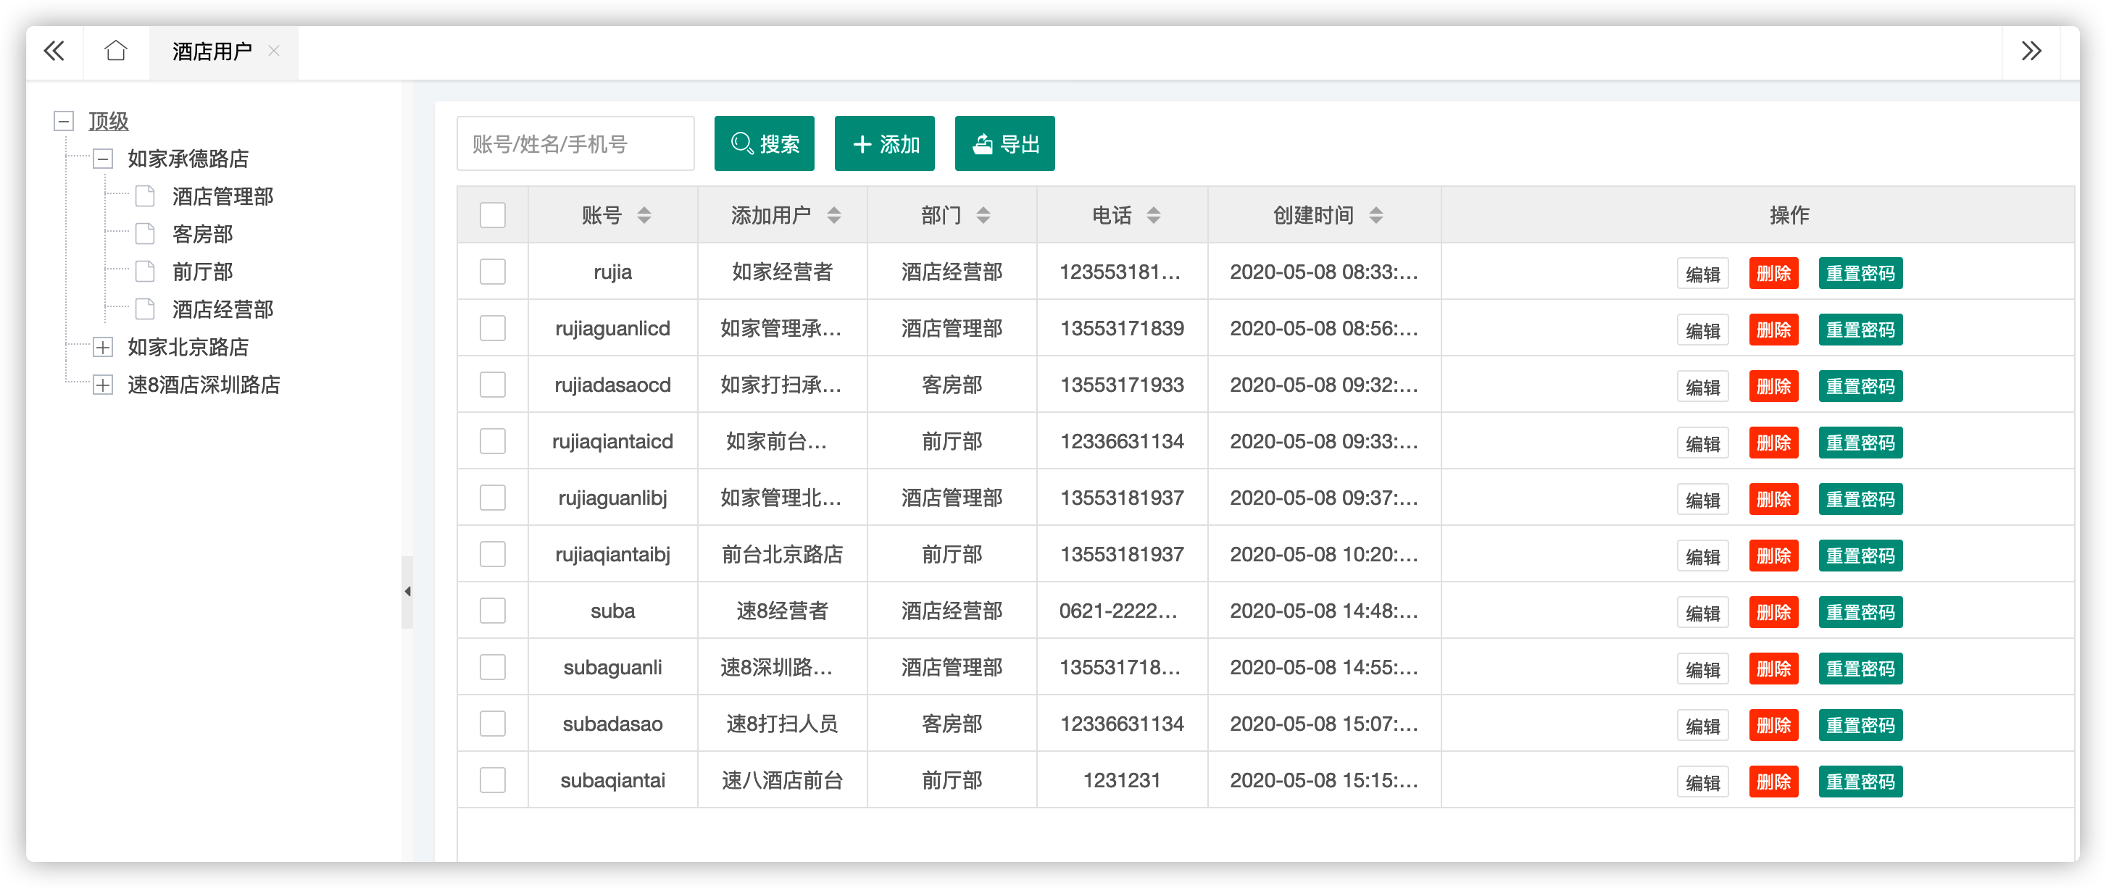Check the row checkbox for suba
The image size is (2106, 888).
(x=493, y=611)
